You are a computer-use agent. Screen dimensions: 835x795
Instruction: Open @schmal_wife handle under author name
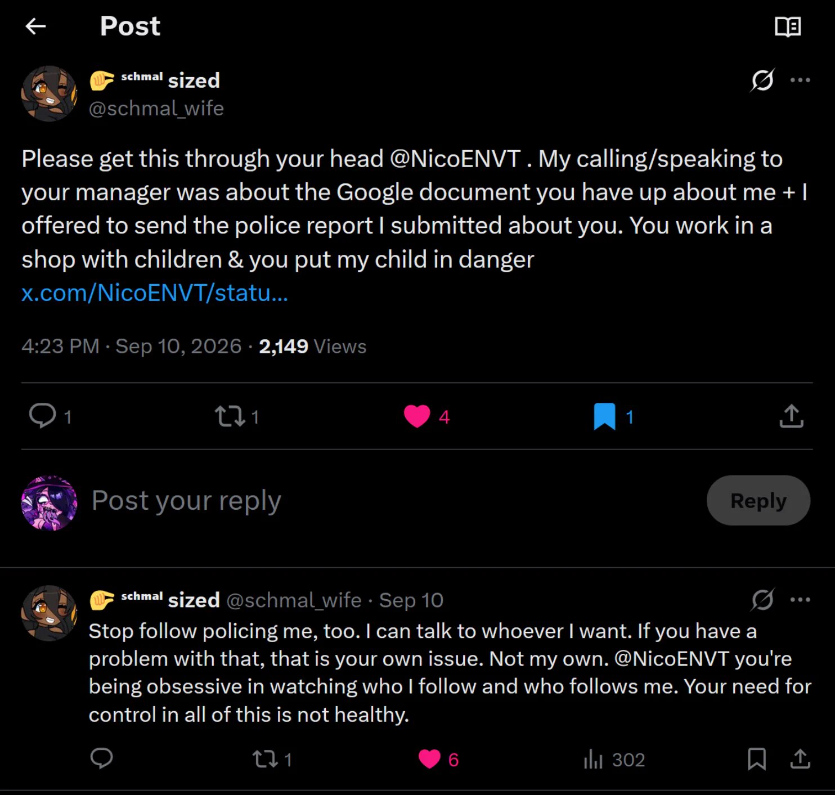click(156, 108)
